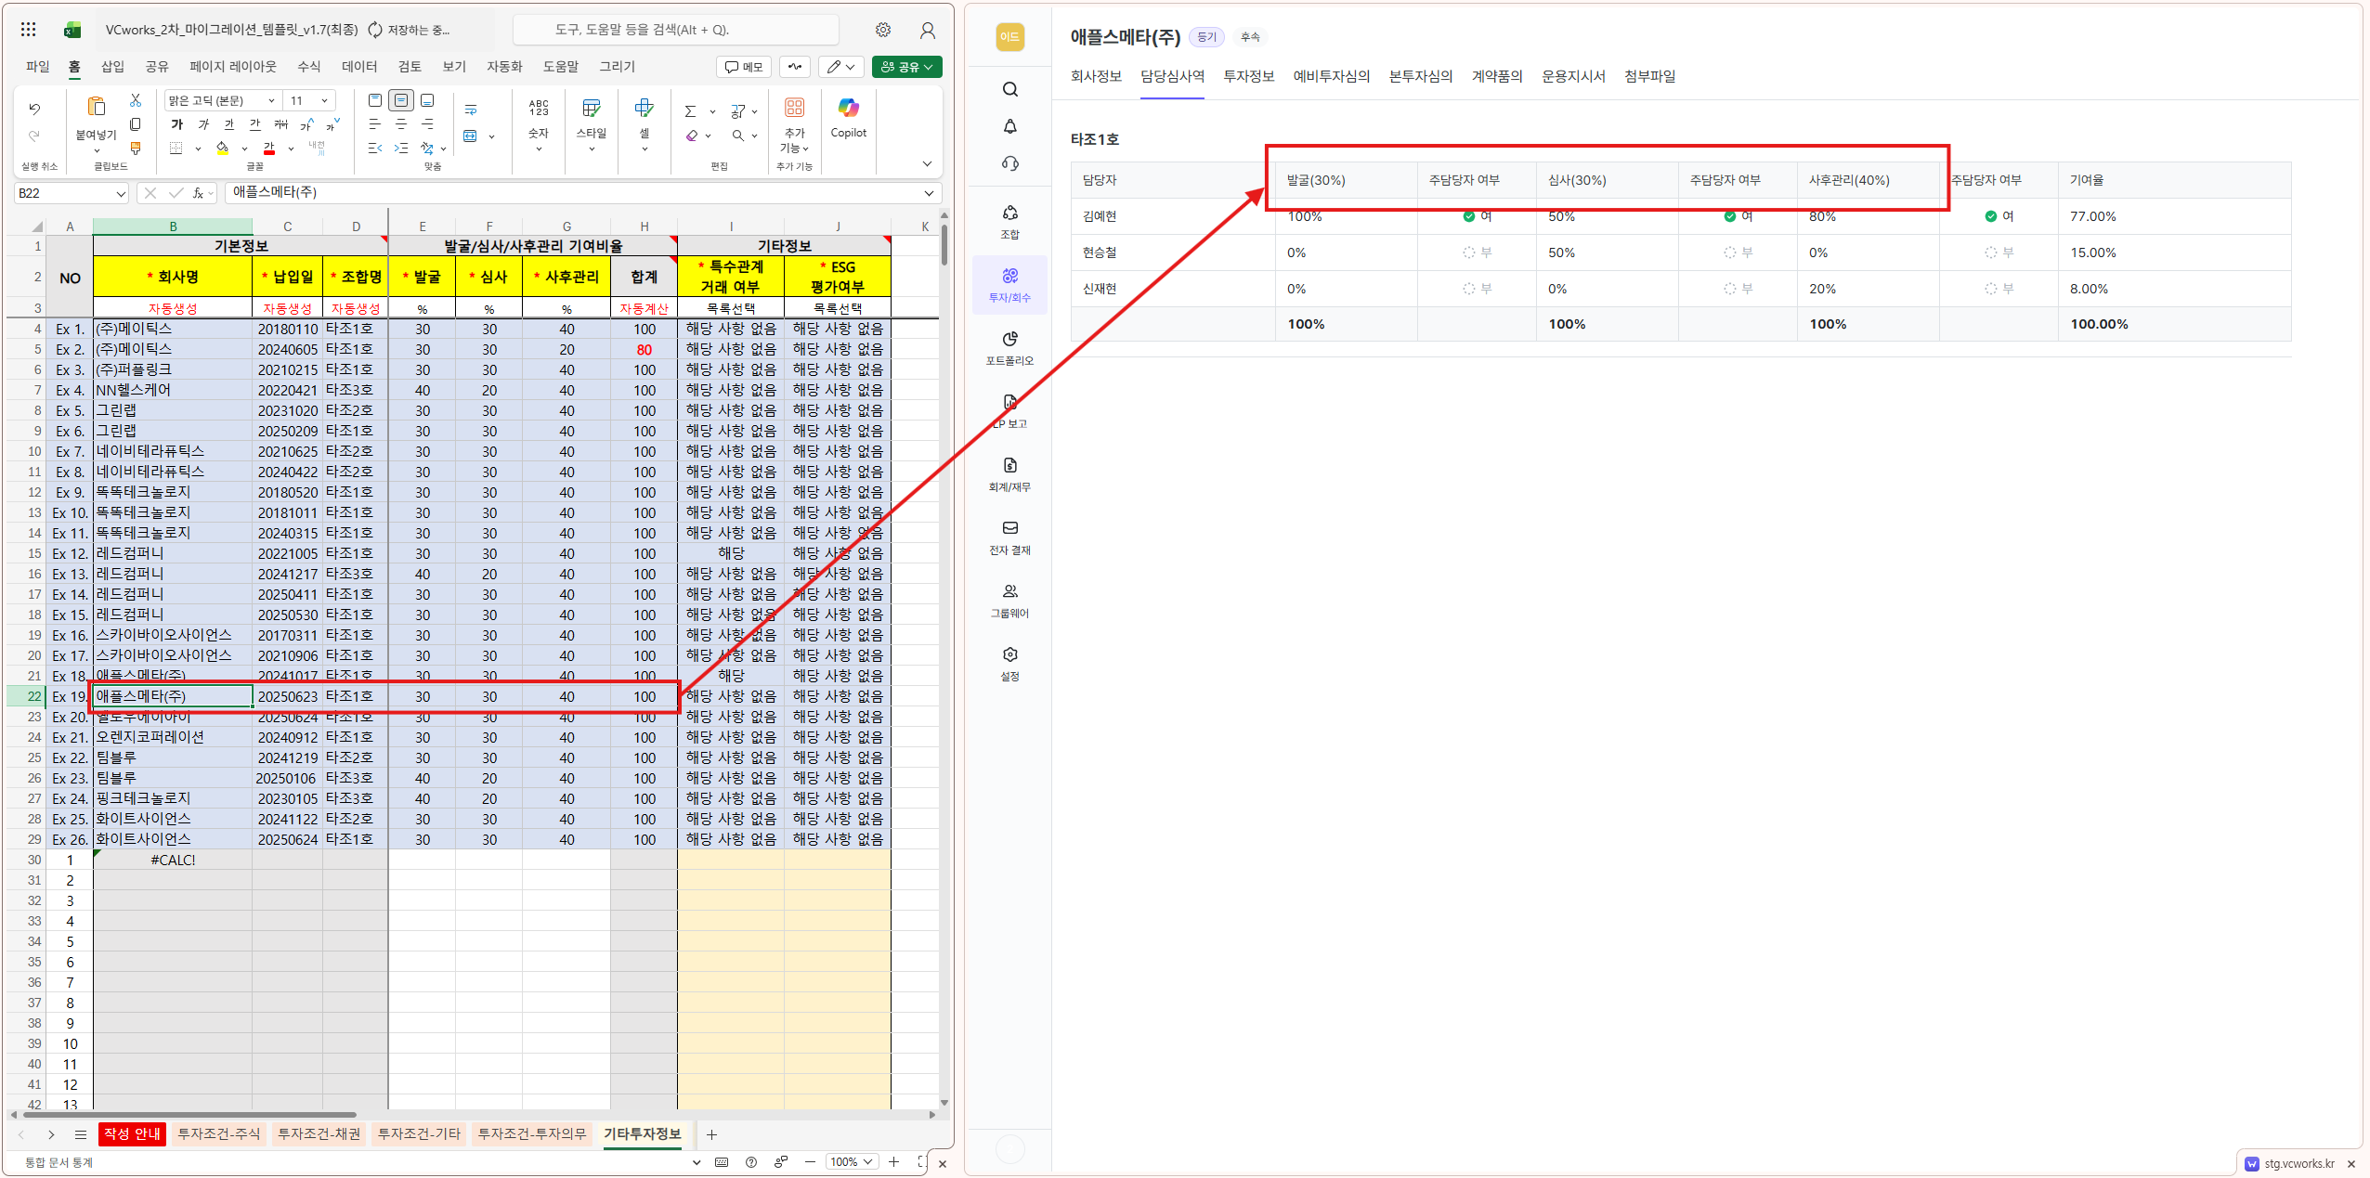Click the green 공유 share button
This screenshot has height=1178, width=2370.
(x=905, y=67)
